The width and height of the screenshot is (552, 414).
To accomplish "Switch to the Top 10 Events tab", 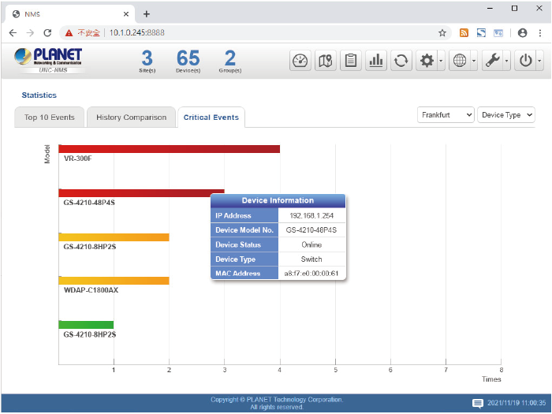I will pos(49,117).
